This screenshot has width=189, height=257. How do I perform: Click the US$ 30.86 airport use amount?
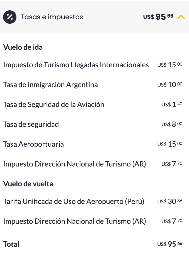pyautogui.click(x=169, y=201)
